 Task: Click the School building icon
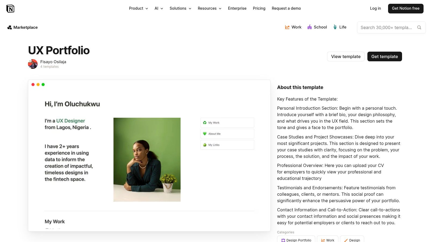point(310,27)
